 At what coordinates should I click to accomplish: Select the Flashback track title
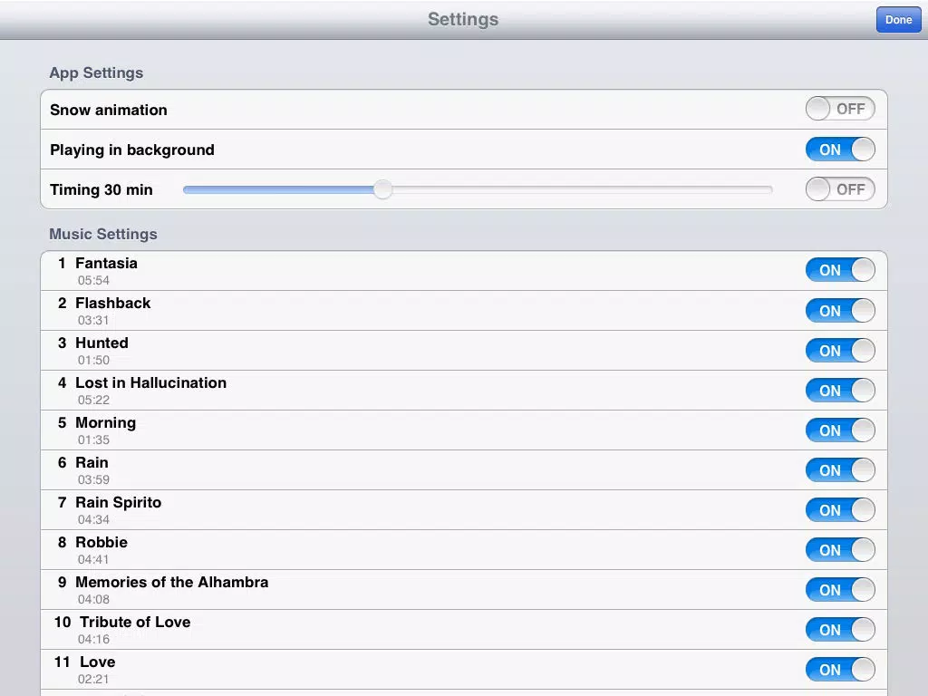[x=113, y=303]
